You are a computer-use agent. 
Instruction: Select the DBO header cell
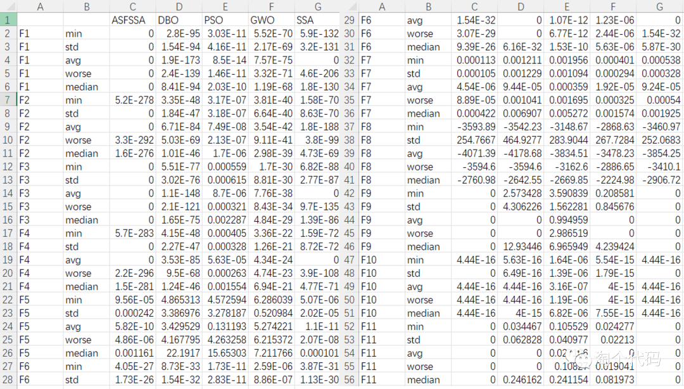(179, 20)
